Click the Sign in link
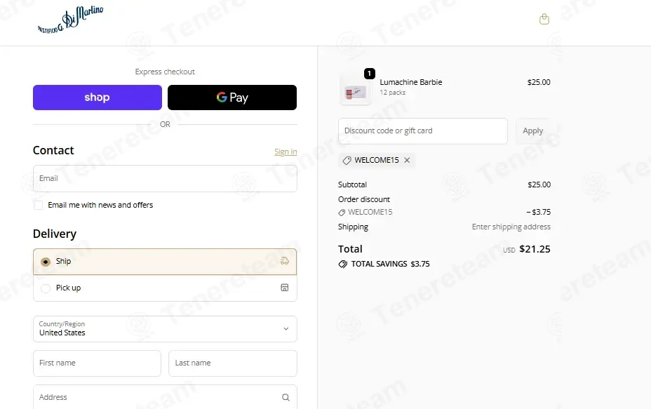Viewport: 651px width, 409px height. pos(286,152)
